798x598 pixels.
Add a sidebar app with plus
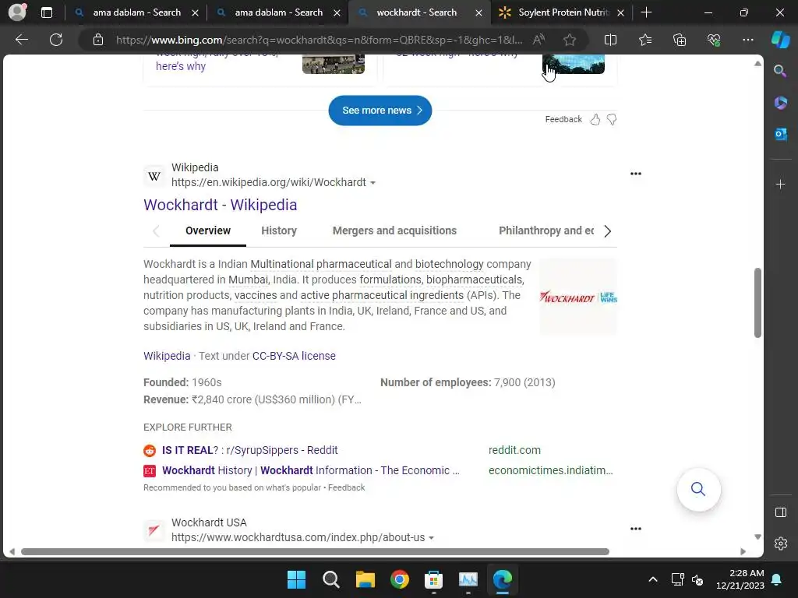click(x=780, y=184)
